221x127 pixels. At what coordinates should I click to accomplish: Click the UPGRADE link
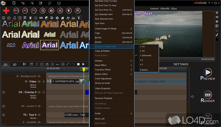(200, 3)
